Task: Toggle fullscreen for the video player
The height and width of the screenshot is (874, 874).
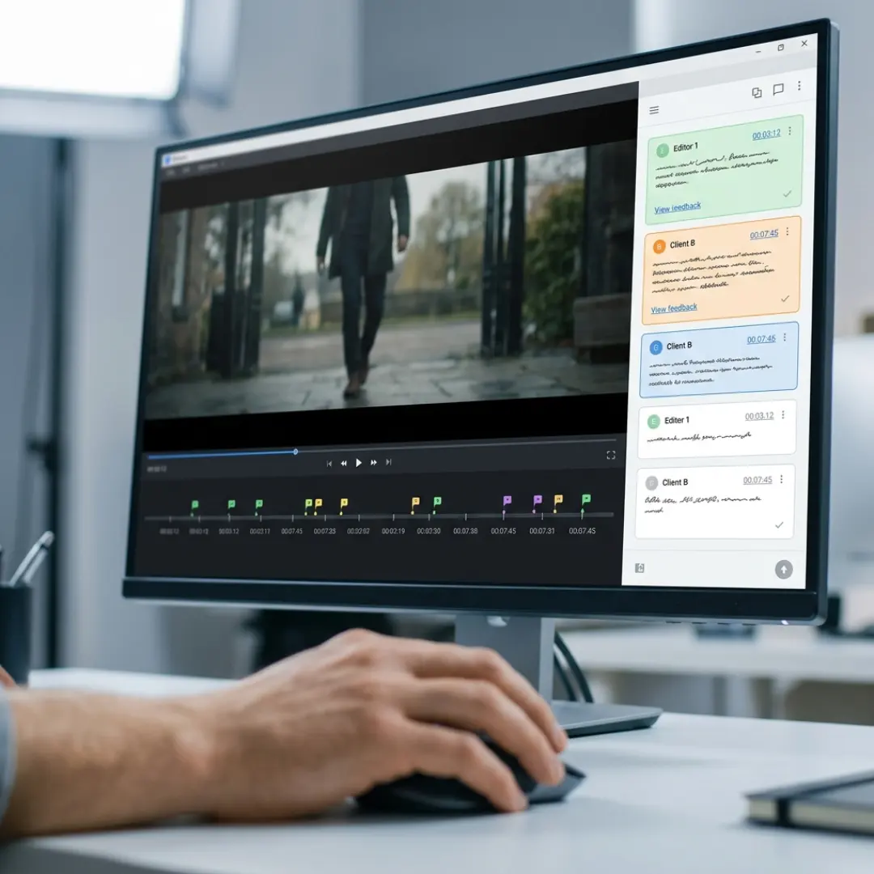Action: click(611, 456)
